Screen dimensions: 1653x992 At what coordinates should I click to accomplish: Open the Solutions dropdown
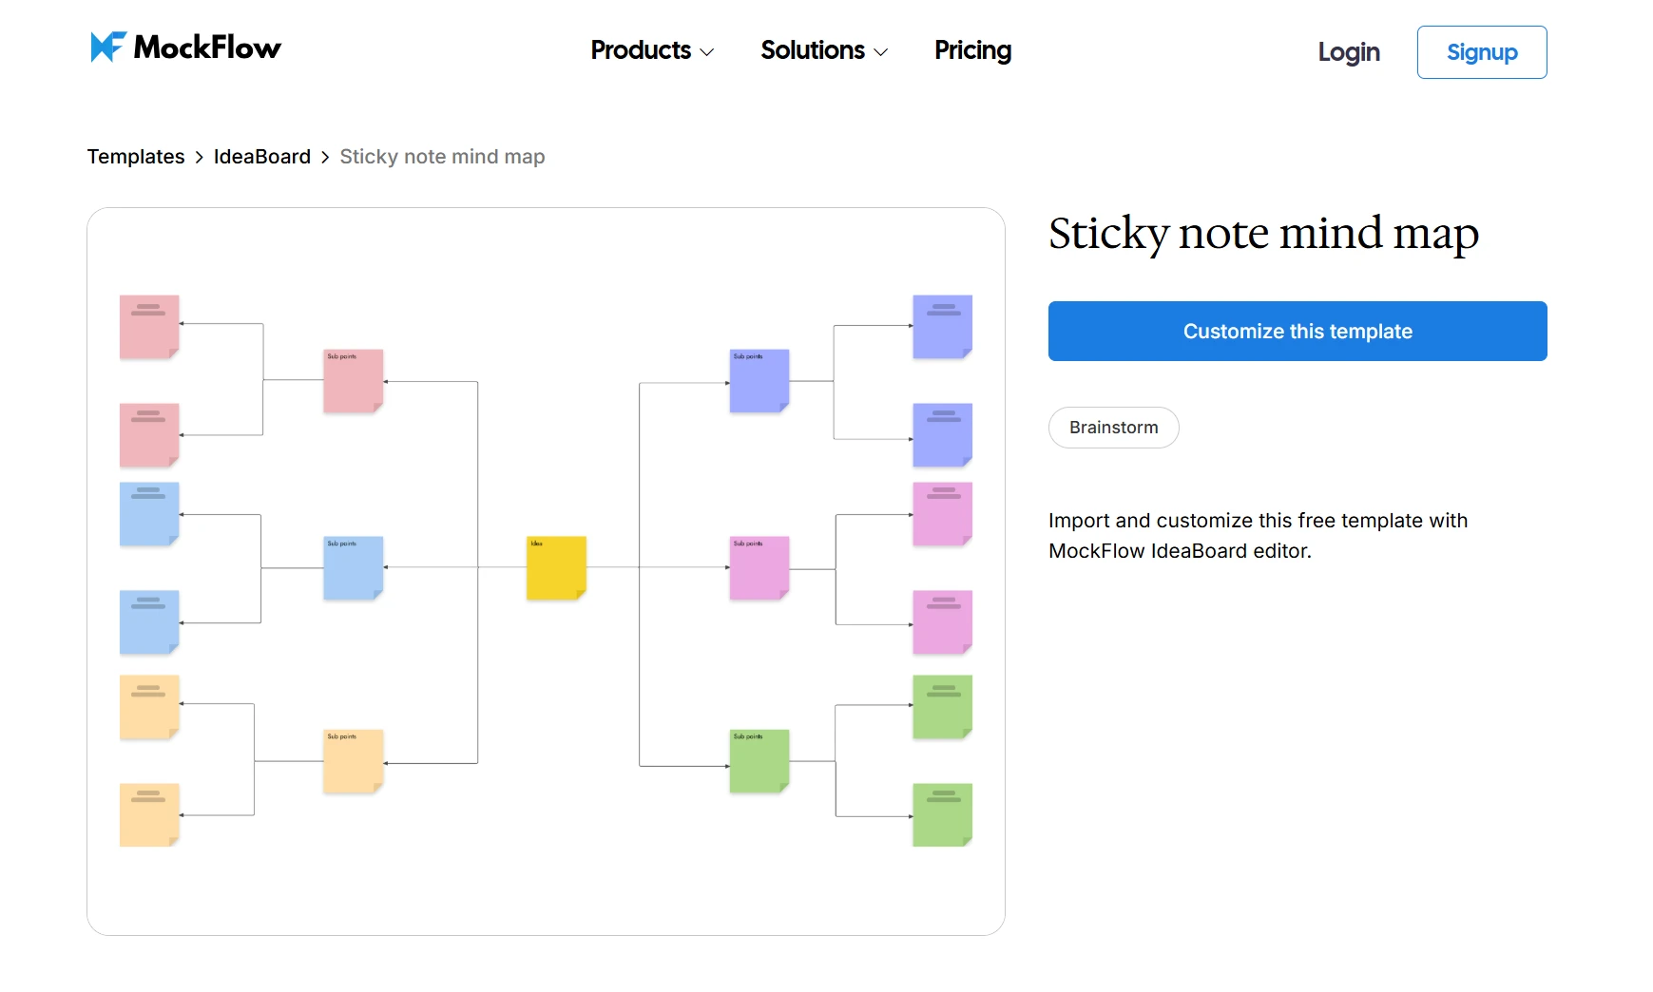point(814,50)
